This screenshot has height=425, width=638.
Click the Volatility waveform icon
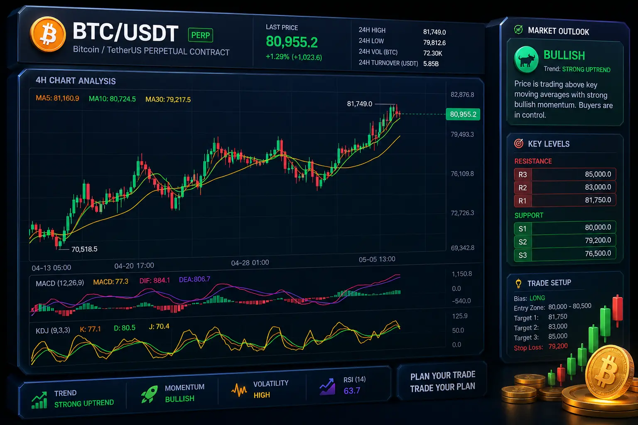coord(239,390)
